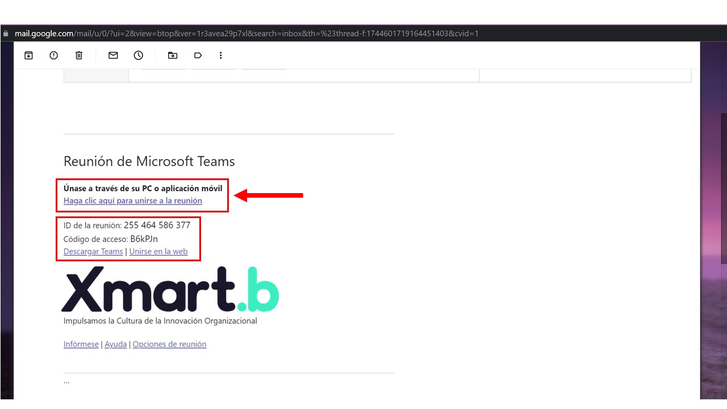Screen dimensions: 727x409
Task: Open 'Opciones de reunión' link
Action: [169, 344]
